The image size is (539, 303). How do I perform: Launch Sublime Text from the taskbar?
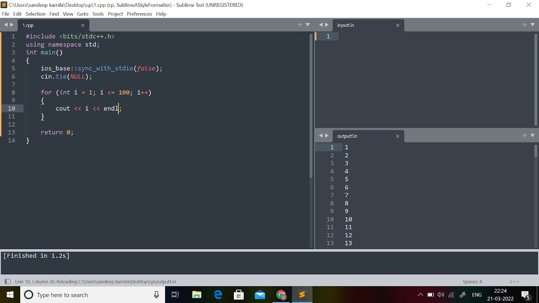tap(302, 295)
